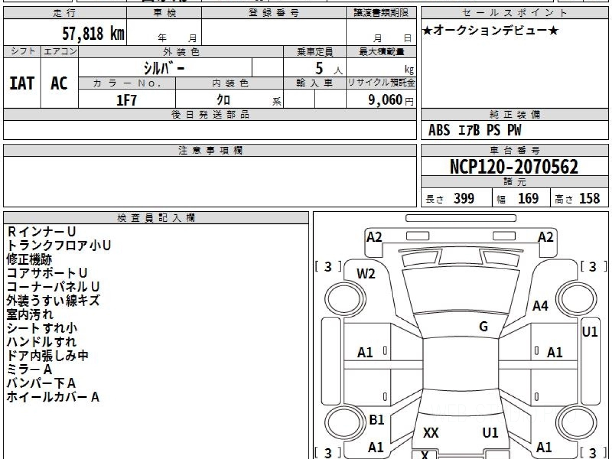
Task: Select the 内装色 header cell
Action: (x=229, y=83)
